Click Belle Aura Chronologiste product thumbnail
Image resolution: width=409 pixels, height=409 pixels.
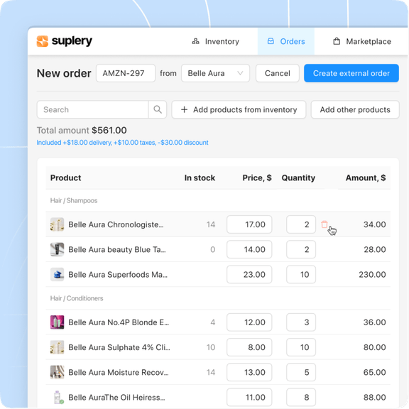tap(57, 224)
